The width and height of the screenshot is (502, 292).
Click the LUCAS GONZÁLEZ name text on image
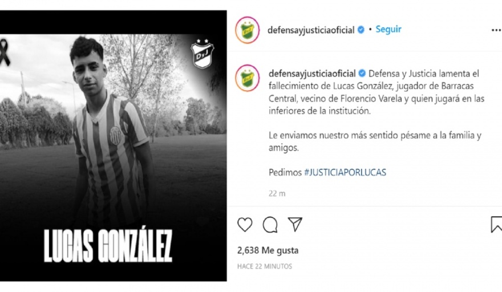pos(108,246)
